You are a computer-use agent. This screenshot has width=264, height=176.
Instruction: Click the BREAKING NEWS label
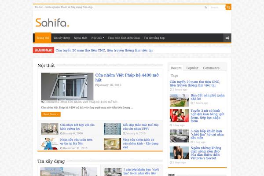(x=44, y=50)
